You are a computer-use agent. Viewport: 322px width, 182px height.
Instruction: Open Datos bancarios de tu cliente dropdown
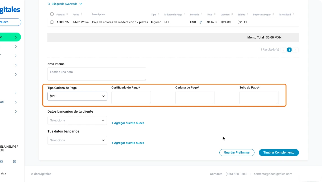(x=77, y=120)
